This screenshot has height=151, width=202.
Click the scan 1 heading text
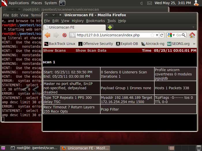(49, 62)
